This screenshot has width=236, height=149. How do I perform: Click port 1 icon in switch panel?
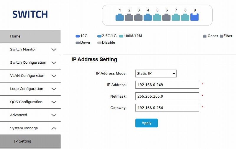[120, 17]
